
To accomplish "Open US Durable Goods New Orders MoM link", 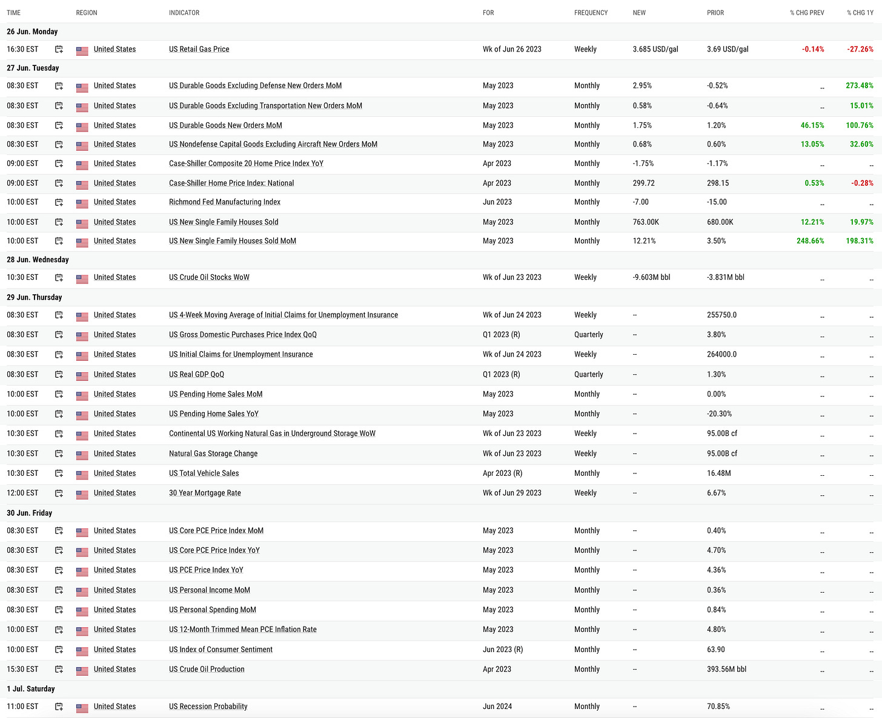I will [225, 125].
